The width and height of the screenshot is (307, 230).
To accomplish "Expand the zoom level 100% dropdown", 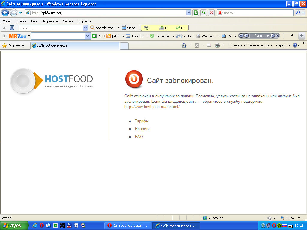I will point(299,218).
